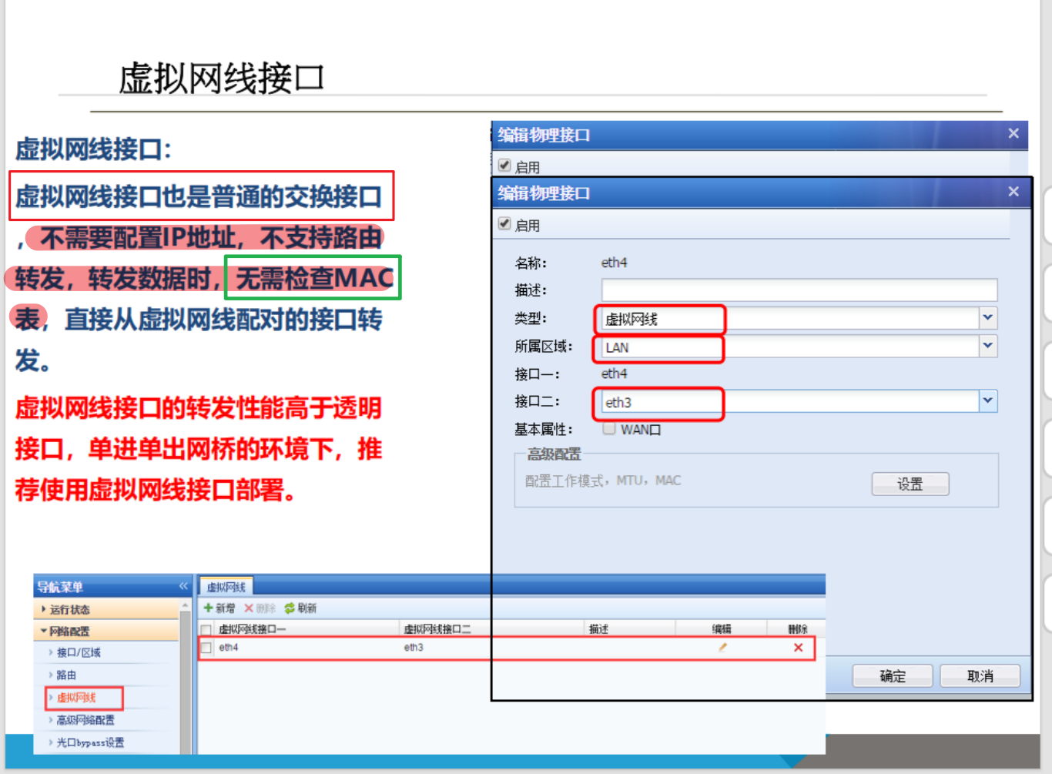Click the red X delete icon in eth4 row
The height and width of the screenshot is (774, 1052).
798,647
